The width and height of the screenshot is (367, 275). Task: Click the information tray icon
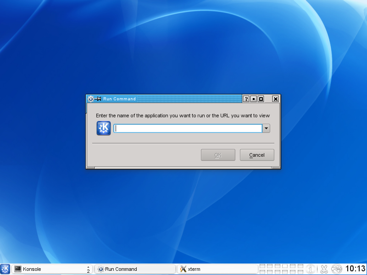click(311, 269)
